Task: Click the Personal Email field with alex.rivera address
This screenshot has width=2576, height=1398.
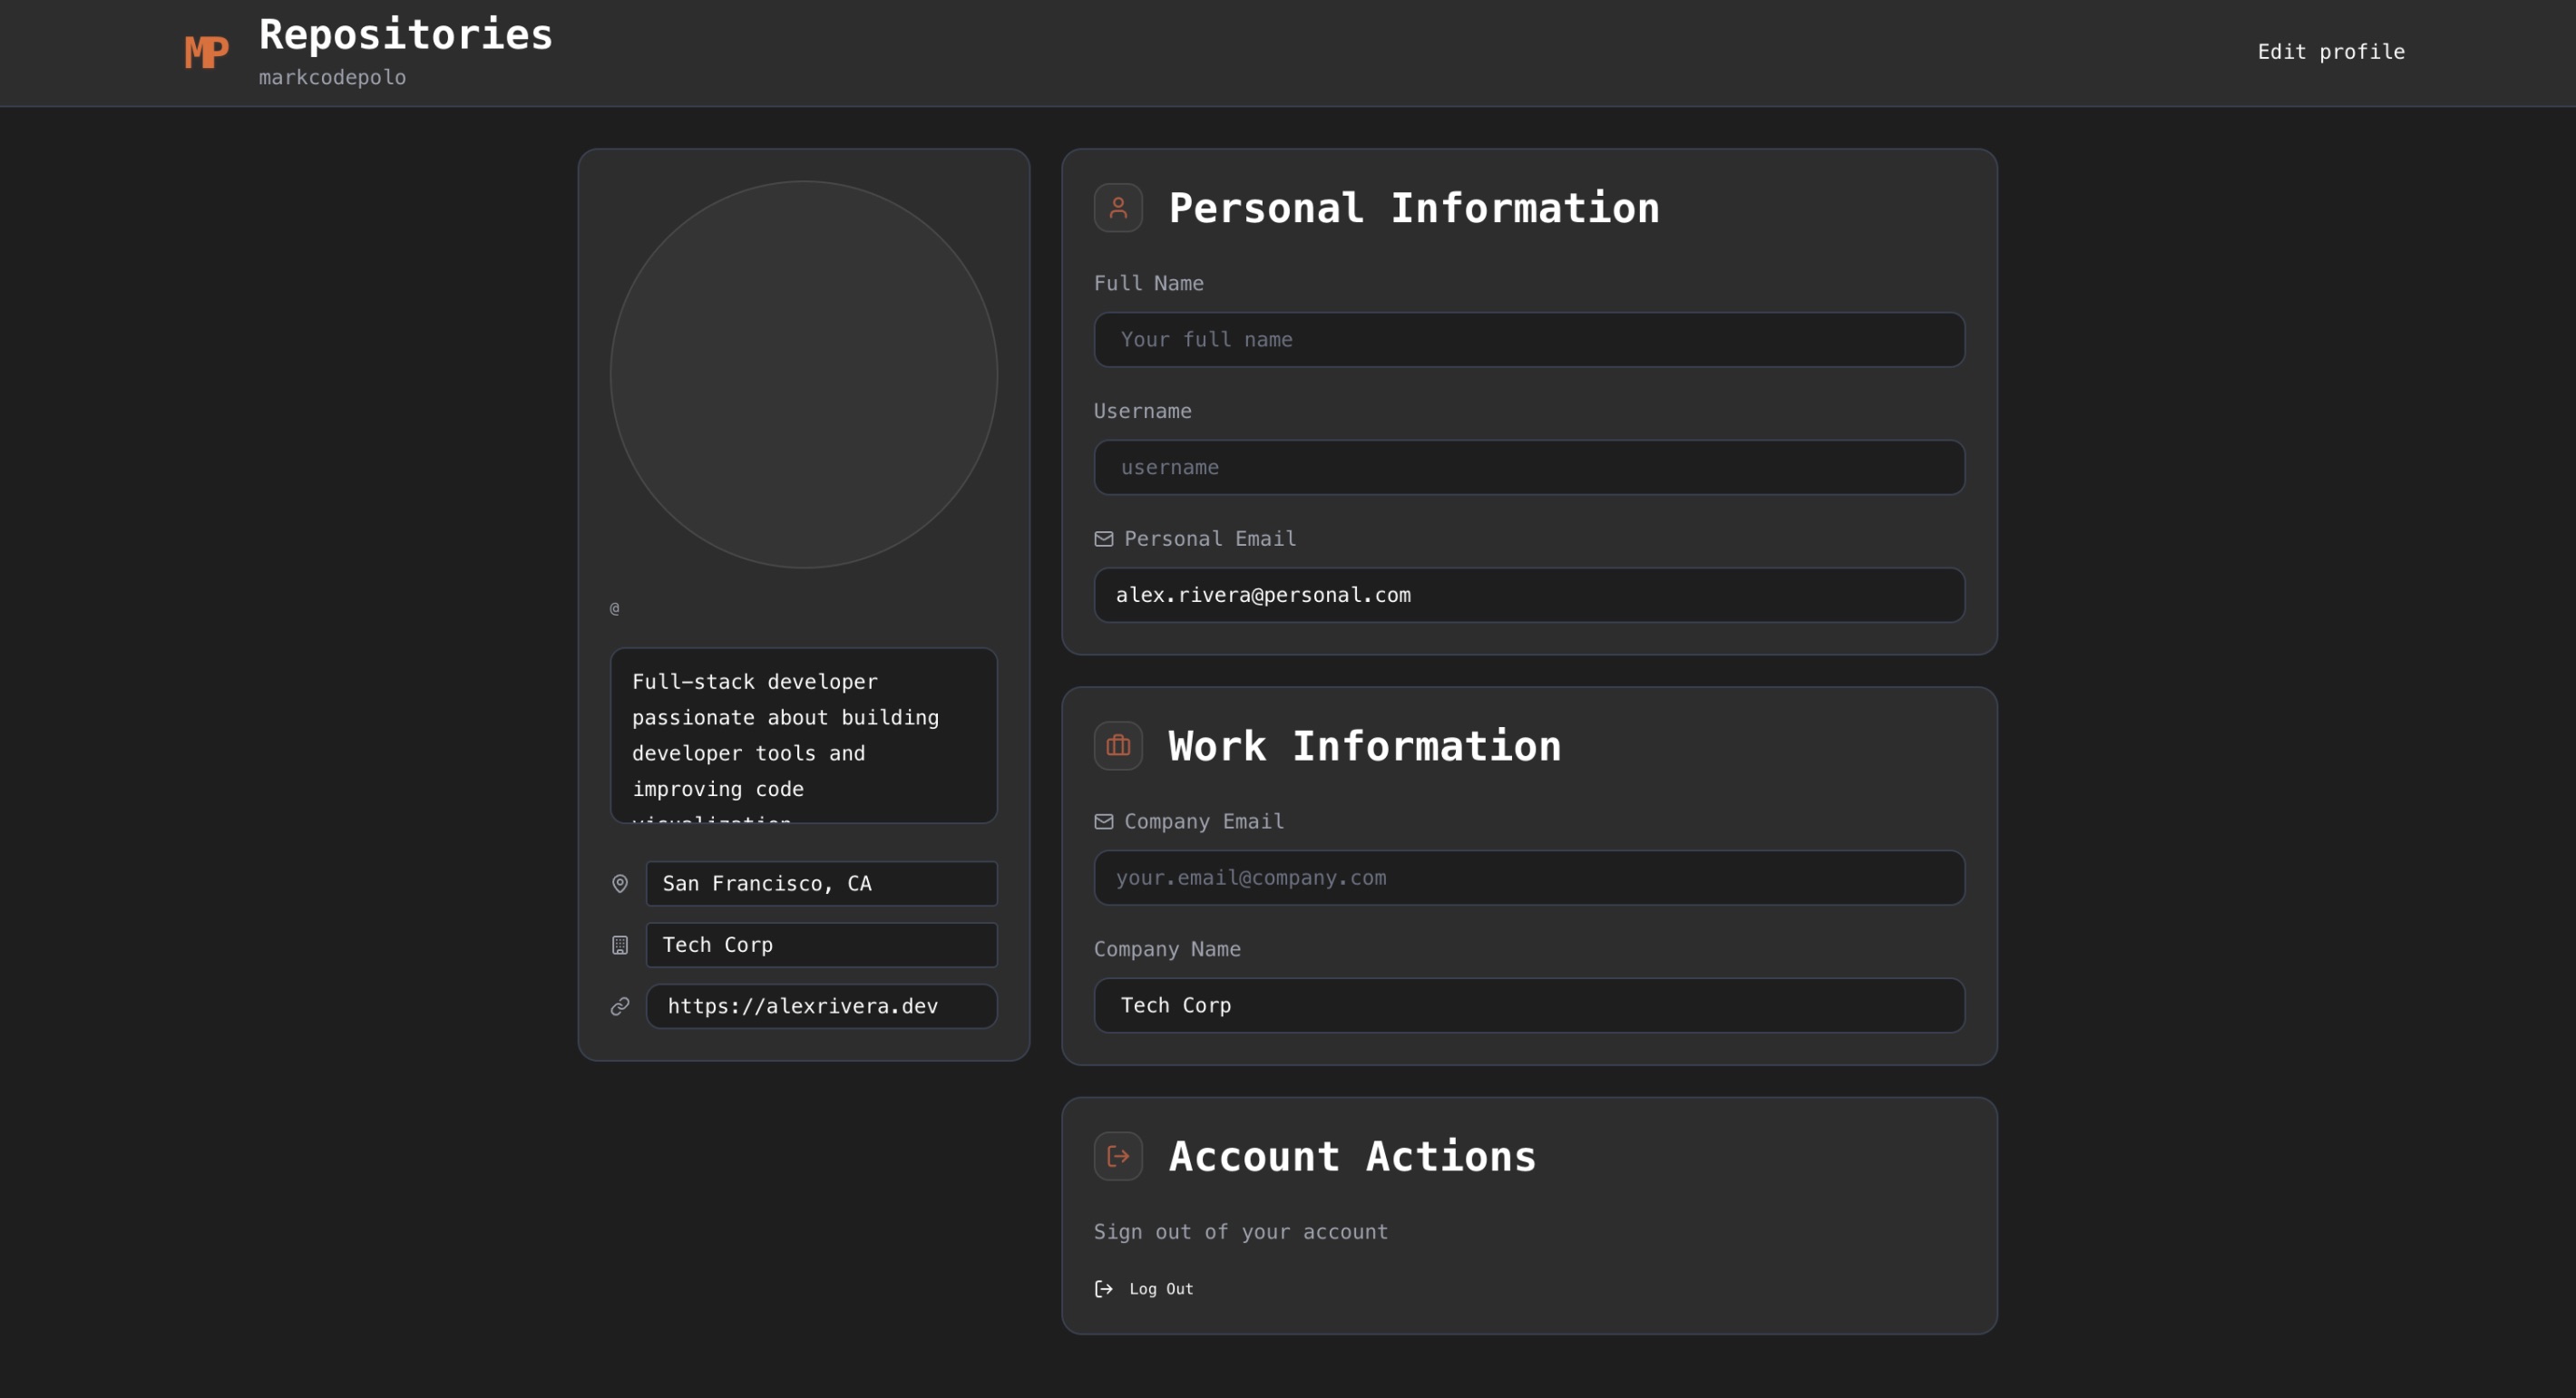Action: (x=1529, y=596)
